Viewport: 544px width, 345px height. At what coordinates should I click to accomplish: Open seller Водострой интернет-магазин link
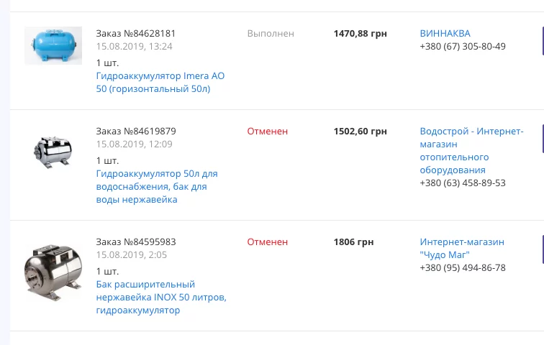[471, 150]
